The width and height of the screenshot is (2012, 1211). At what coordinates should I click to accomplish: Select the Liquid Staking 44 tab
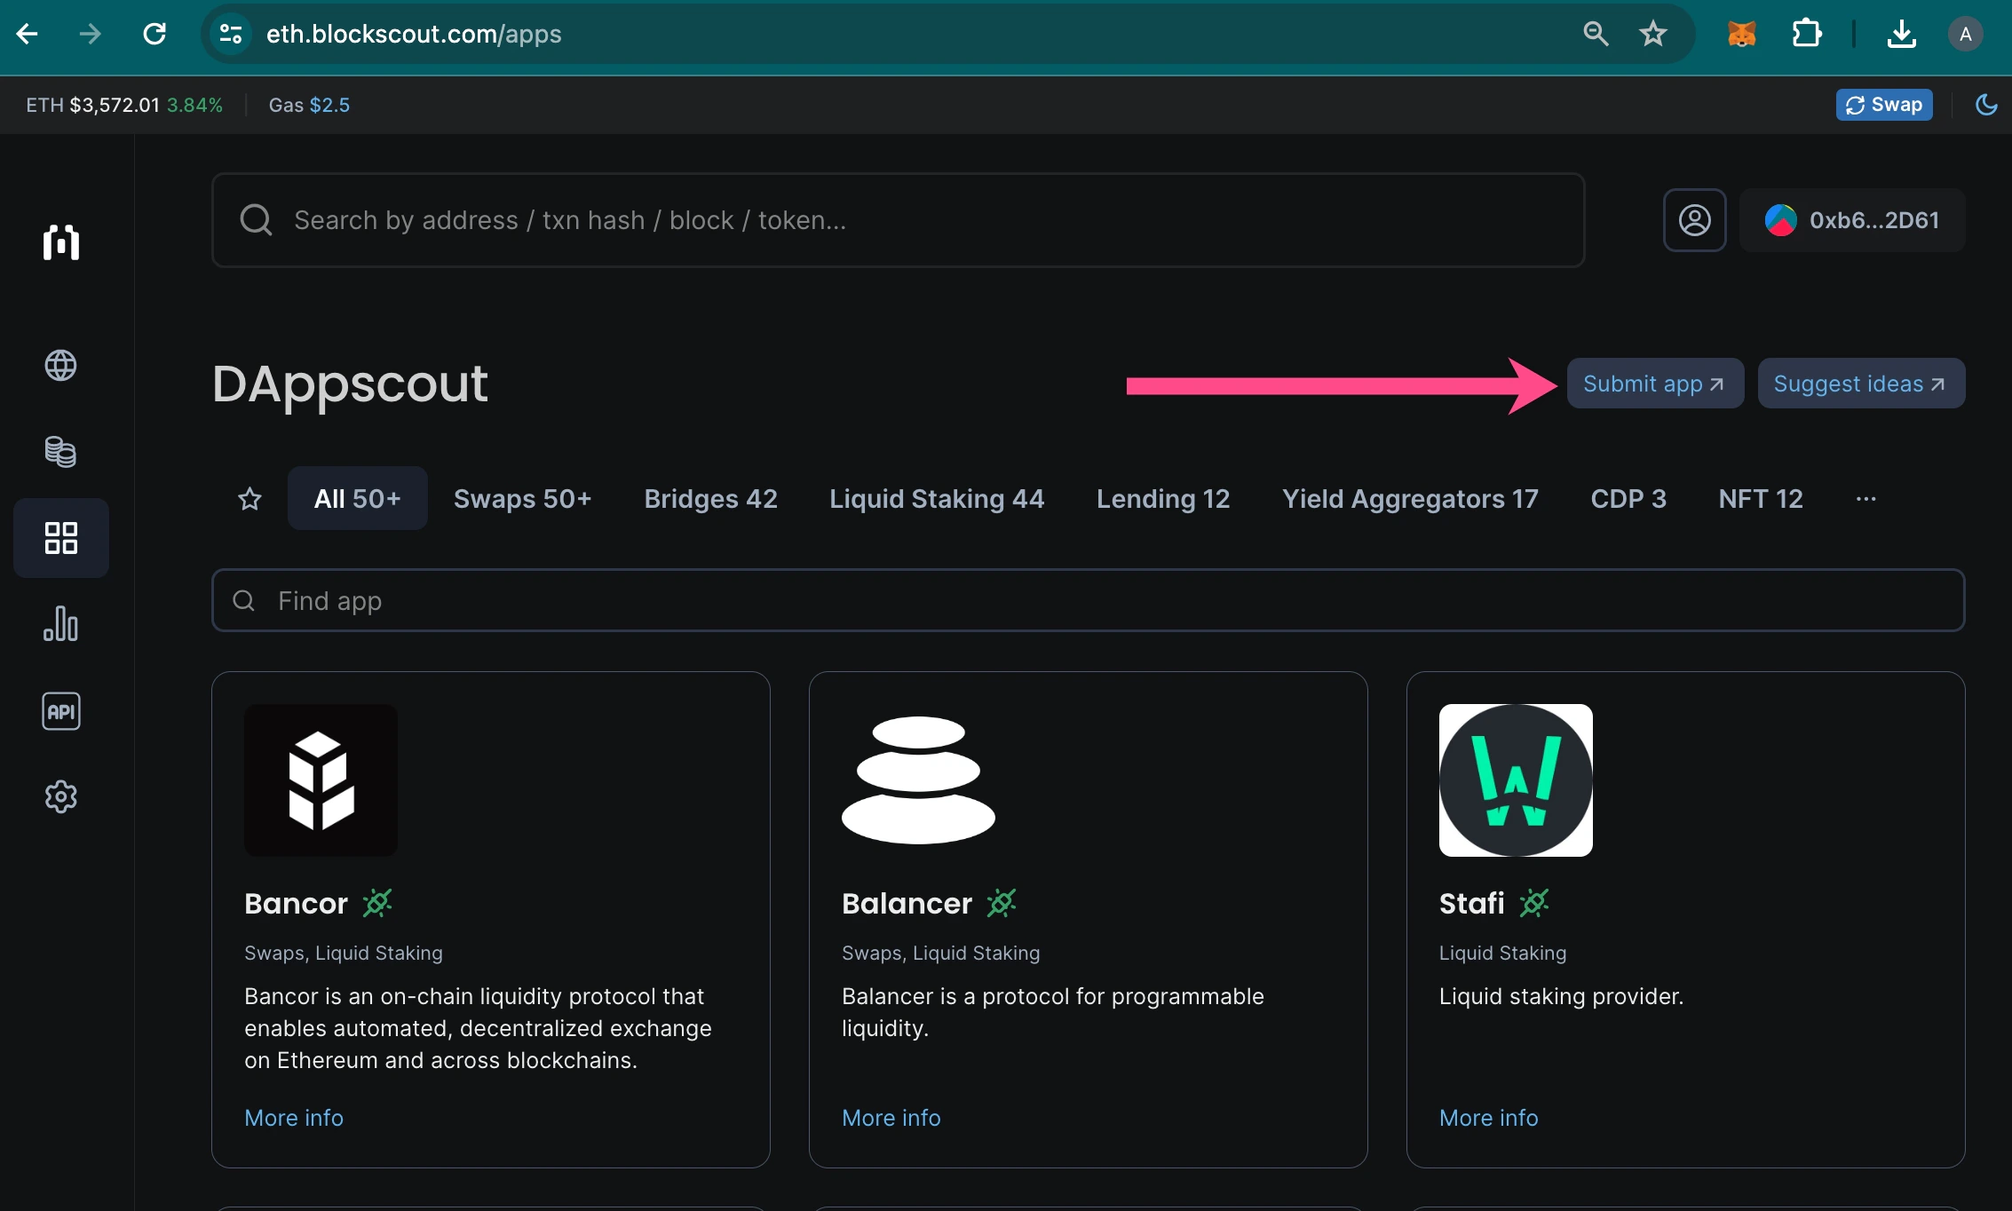pyautogui.click(x=937, y=499)
